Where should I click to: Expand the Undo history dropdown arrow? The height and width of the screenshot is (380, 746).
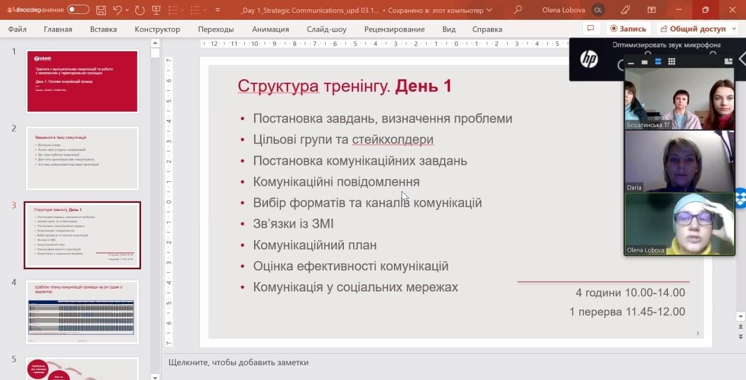[128, 10]
